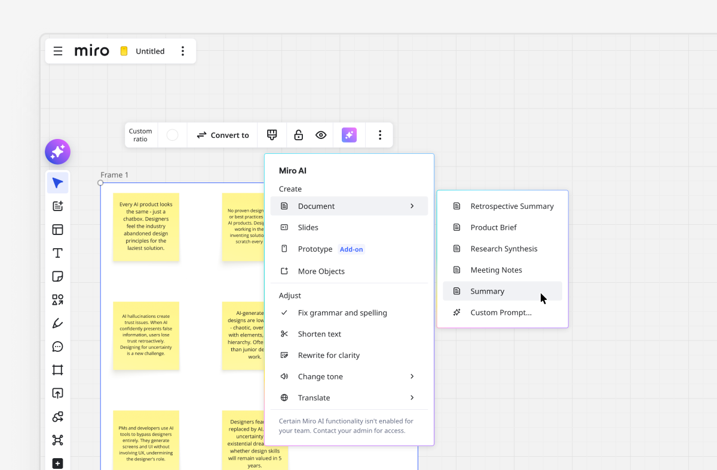This screenshot has width=717, height=470.
Task: Open frame toolbar more options
Action: (380, 135)
